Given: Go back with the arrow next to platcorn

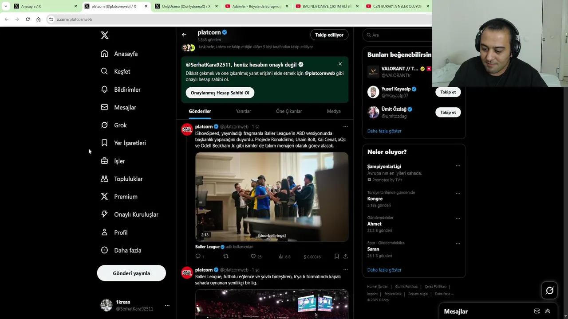Looking at the screenshot, I should tap(184, 35).
